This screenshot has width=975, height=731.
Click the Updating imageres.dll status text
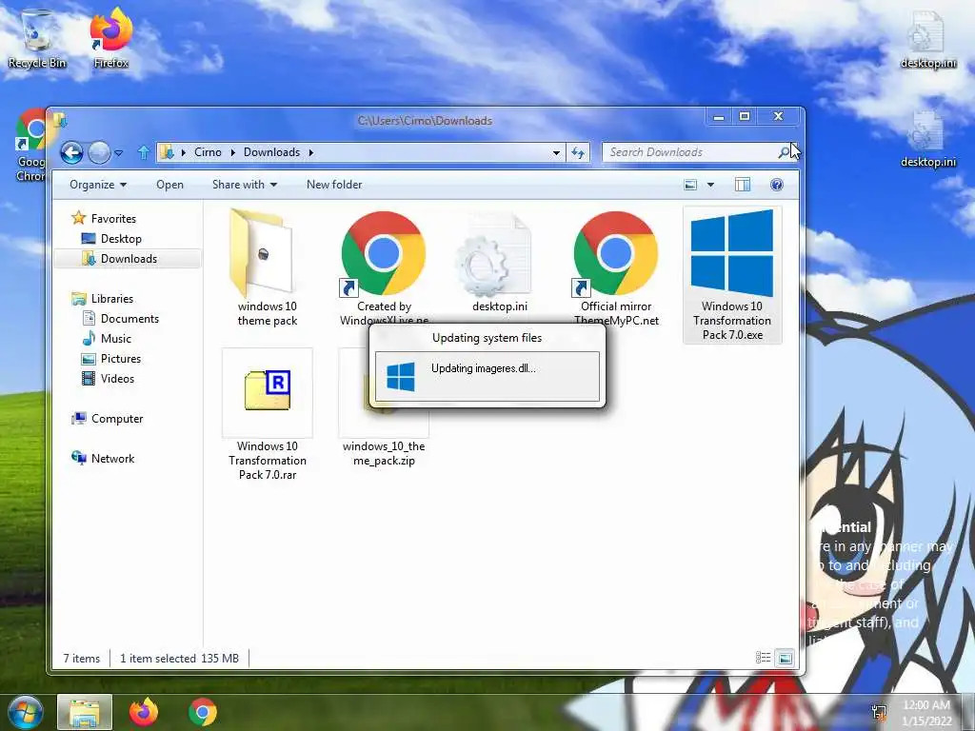click(483, 368)
